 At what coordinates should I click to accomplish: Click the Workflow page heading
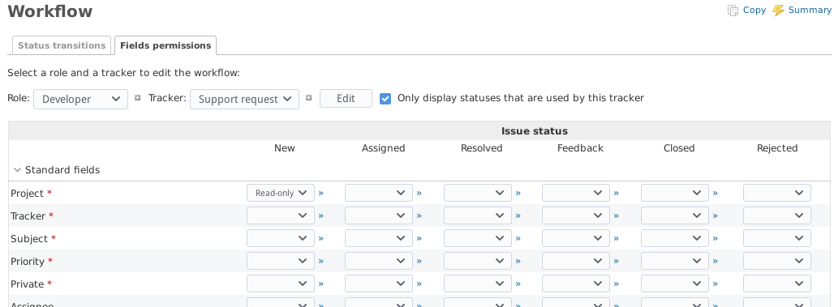(x=50, y=11)
